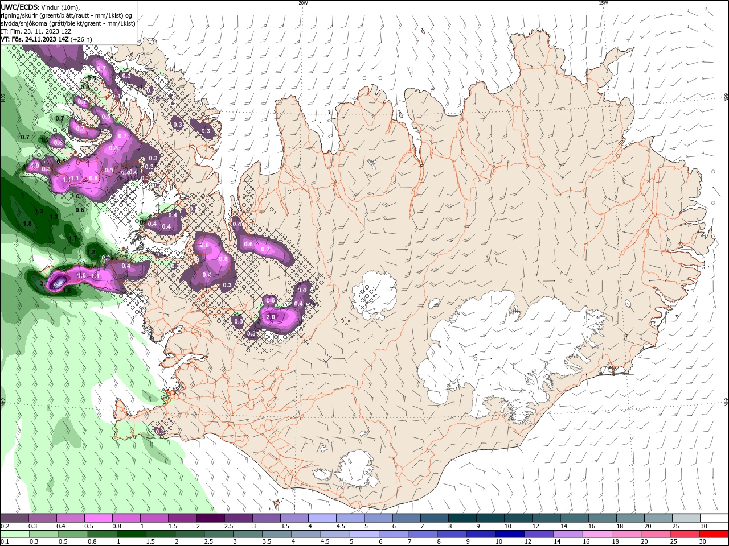The image size is (729, 546).
Task: Click the light violet 14–16 swatch, lower legend row
Action: 568,534
